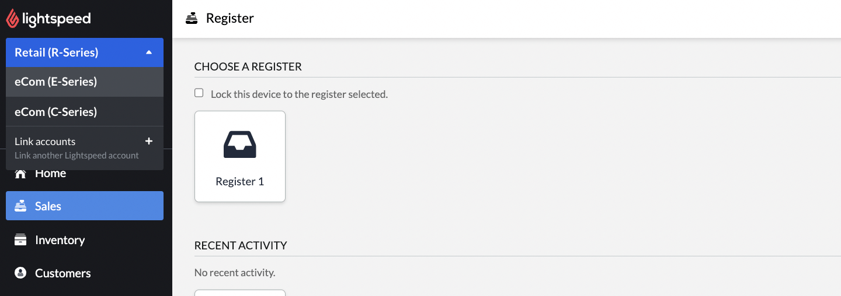Click the Home house icon
Image resolution: width=841 pixels, height=296 pixels.
click(20, 174)
